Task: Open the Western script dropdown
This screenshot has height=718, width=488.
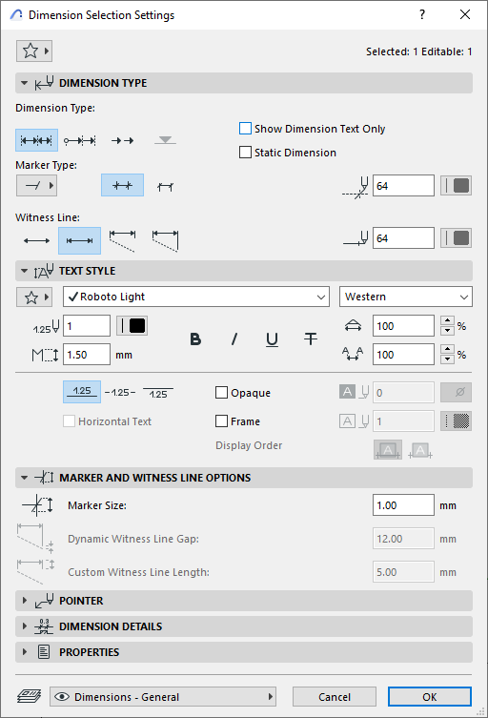Action: click(x=406, y=297)
